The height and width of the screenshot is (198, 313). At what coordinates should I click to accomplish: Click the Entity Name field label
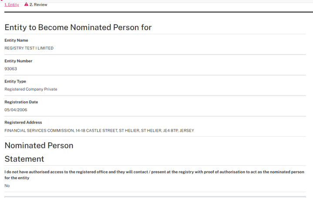16,41
